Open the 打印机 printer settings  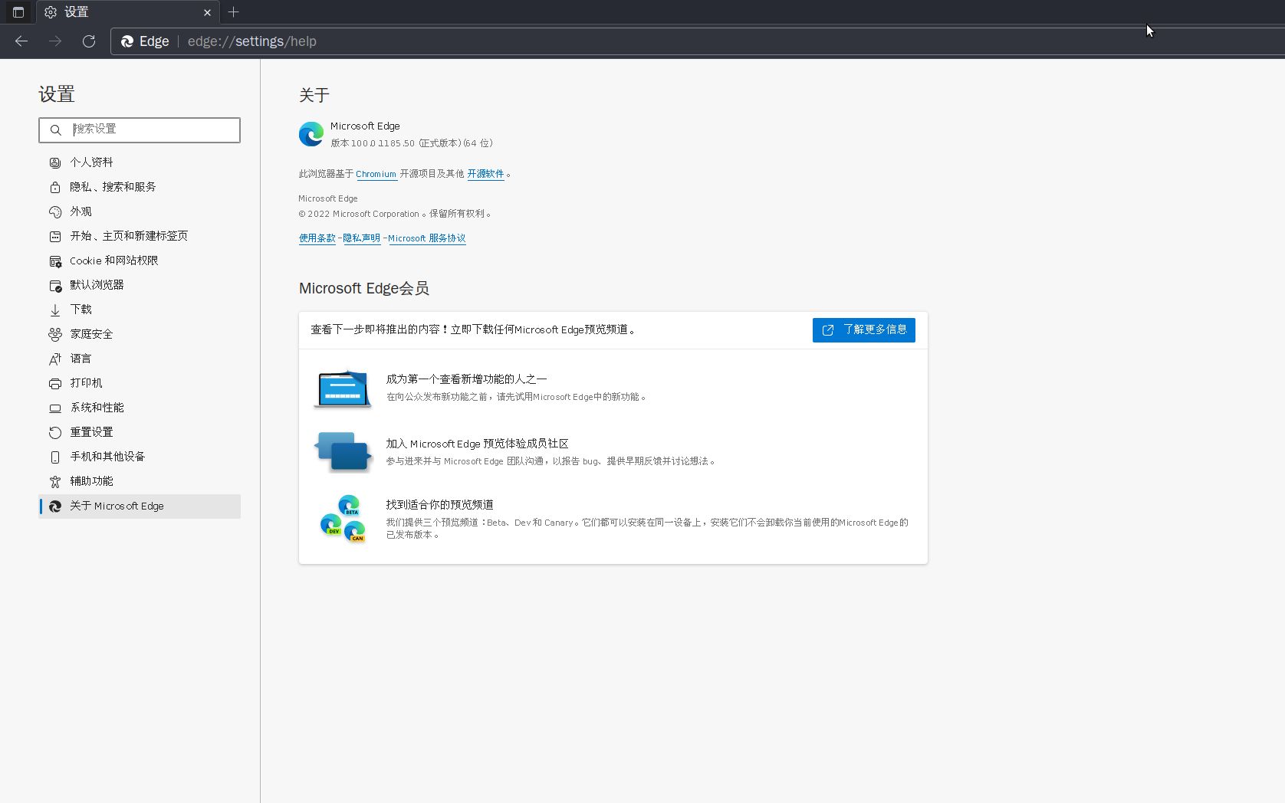point(85,382)
